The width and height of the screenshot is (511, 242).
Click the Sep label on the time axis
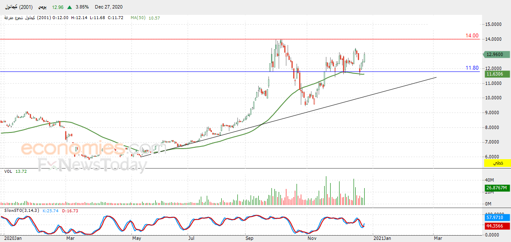(250, 239)
